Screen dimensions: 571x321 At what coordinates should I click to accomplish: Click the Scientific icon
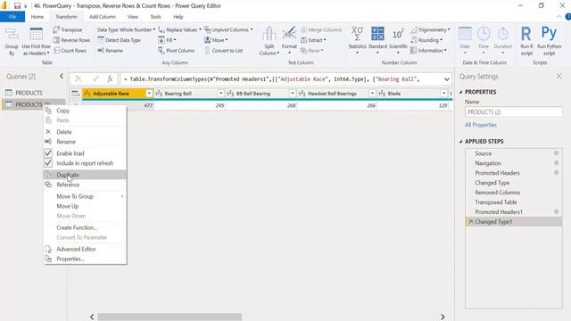398,34
